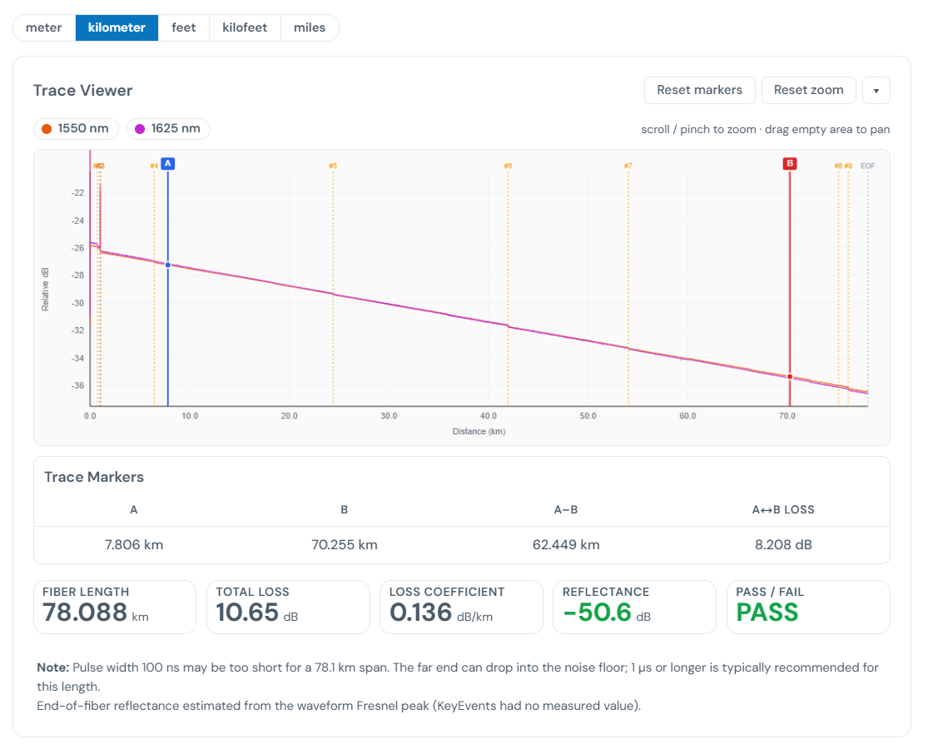Click event marker #7 on the trace

click(628, 166)
